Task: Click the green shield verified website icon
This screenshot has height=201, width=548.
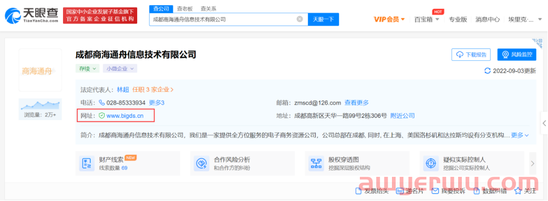Action: pyautogui.click(x=102, y=115)
